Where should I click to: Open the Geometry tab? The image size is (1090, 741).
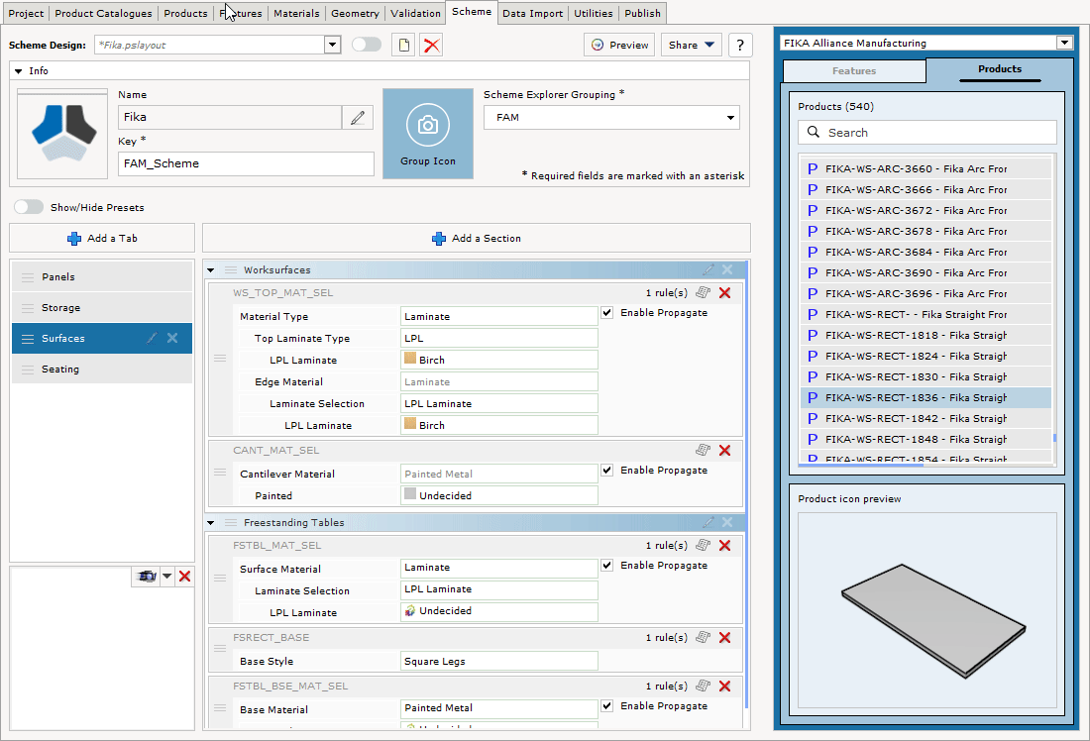pyautogui.click(x=355, y=13)
